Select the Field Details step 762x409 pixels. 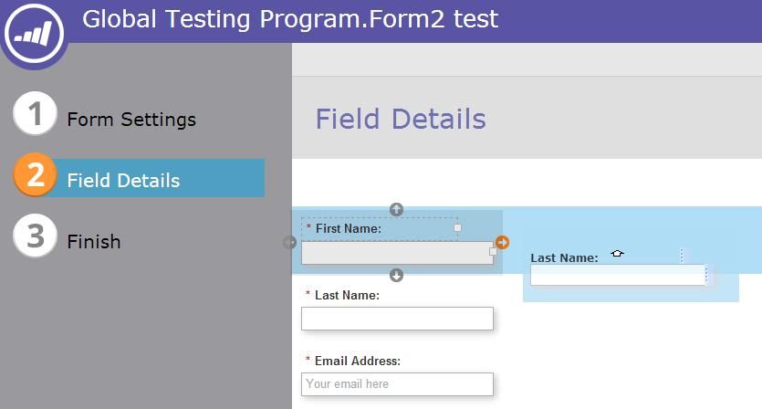tap(123, 180)
